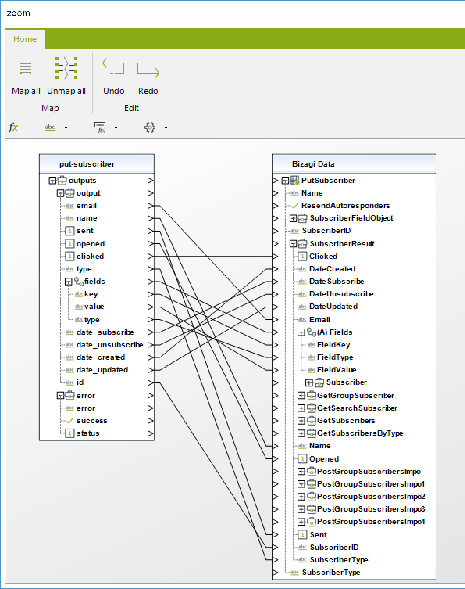Expand the PostGroupSubscribersImpo1 node
465x589 pixels.
[x=301, y=484]
